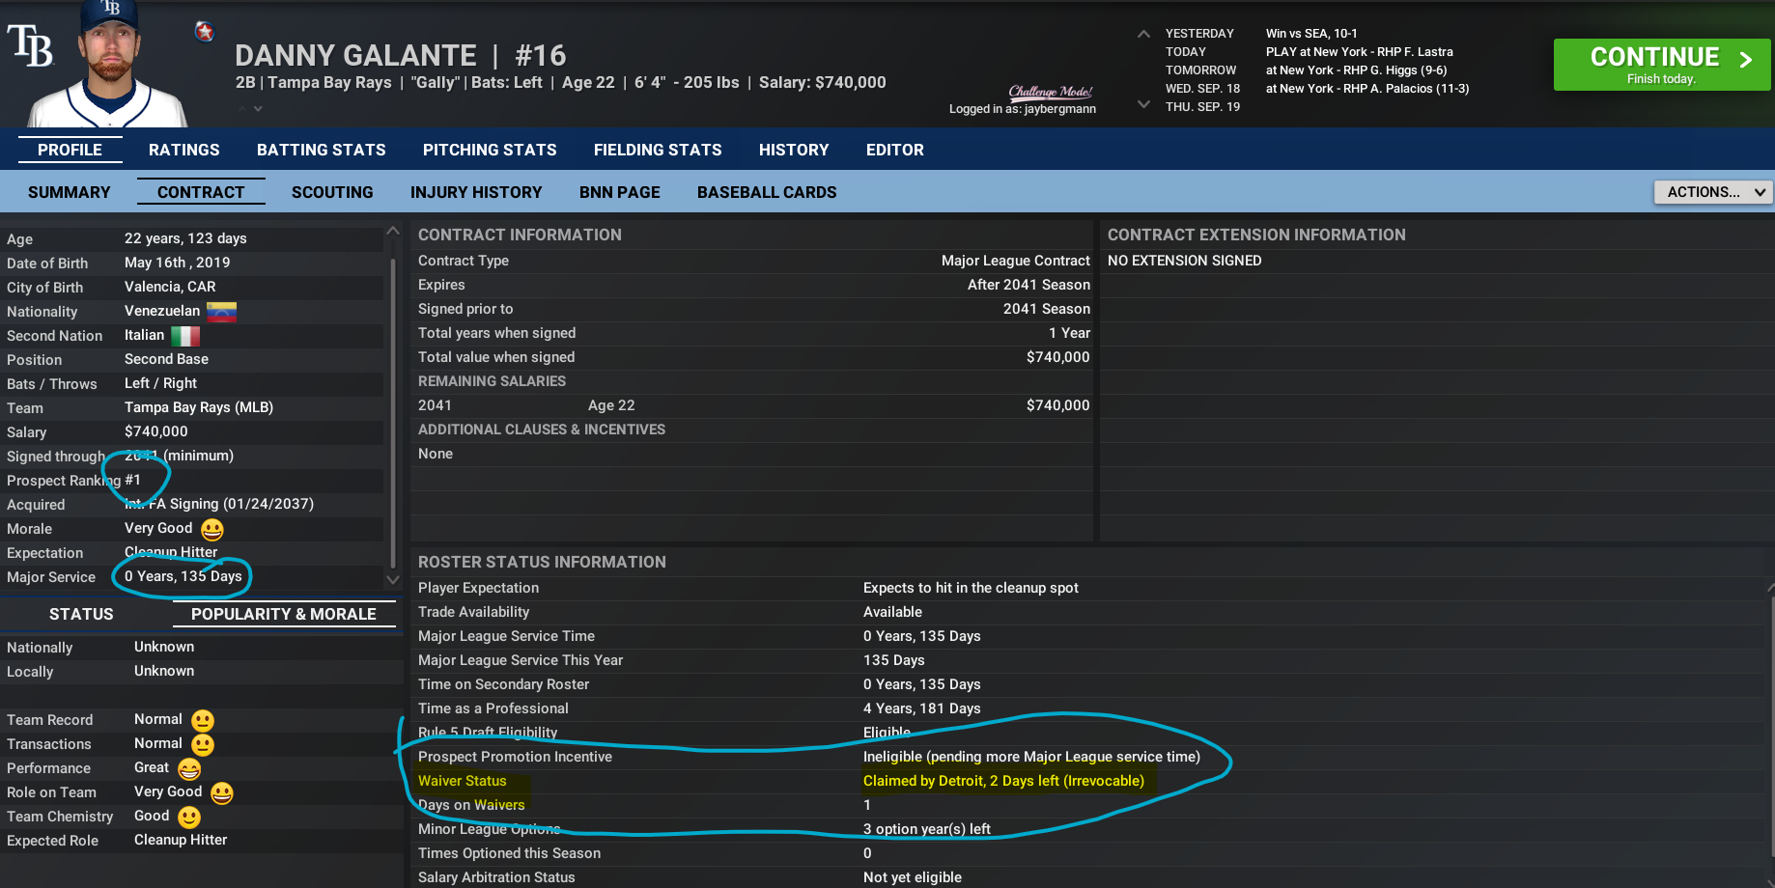
Task: Select the Scouting sub-tab
Action: point(332,192)
